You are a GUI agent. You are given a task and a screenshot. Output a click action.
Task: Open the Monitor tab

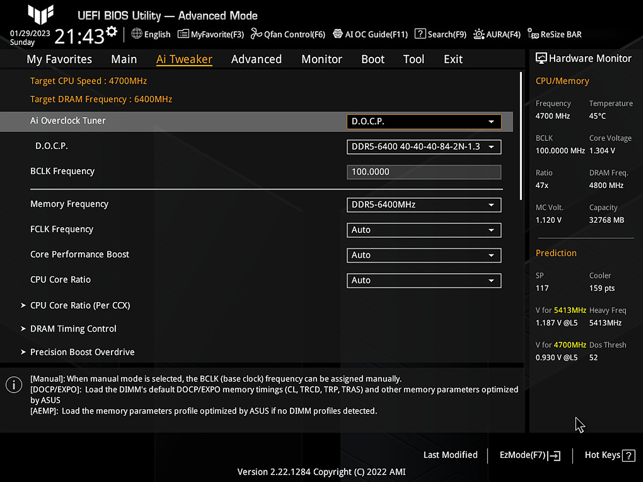click(x=322, y=59)
